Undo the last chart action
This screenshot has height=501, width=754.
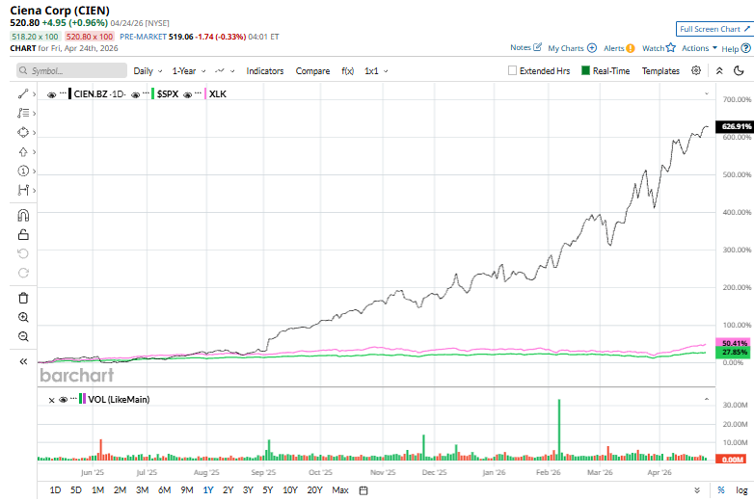click(x=23, y=253)
